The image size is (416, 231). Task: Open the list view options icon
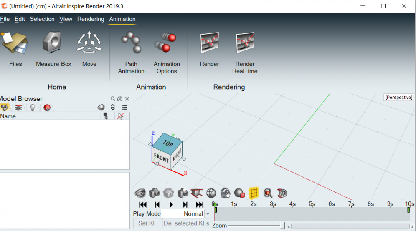tap(124, 107)
